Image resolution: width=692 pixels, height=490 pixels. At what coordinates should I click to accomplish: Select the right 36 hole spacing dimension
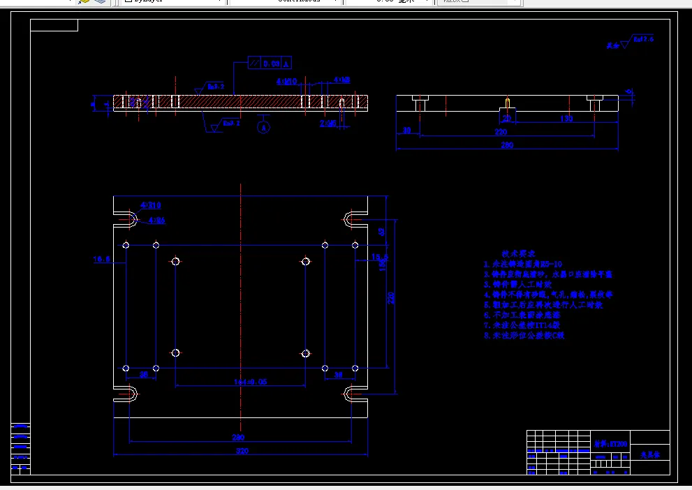[338, 374]
